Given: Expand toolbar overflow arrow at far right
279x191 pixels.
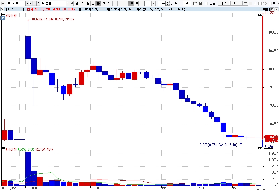Looking at the screenshot, I should pos(278,3).
